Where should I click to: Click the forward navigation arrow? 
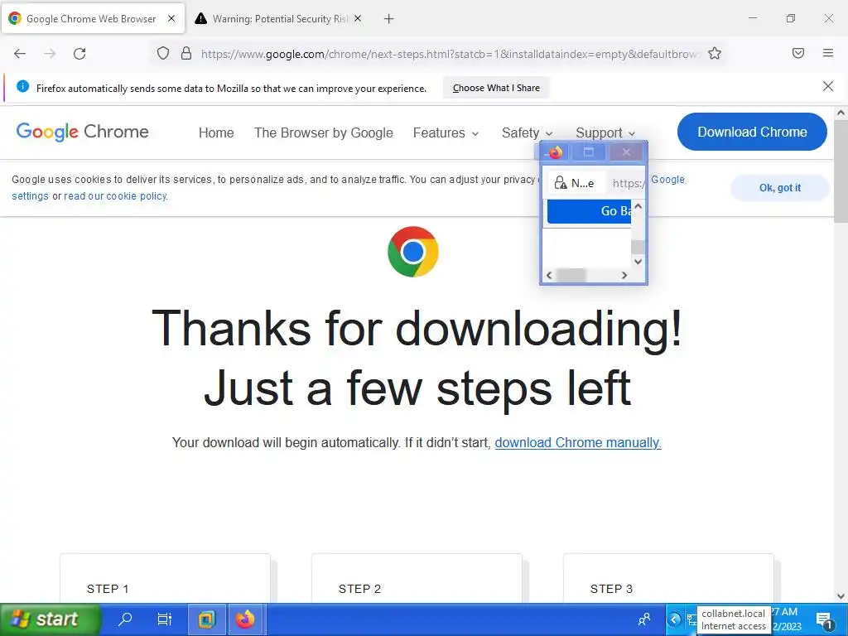click(50, 54)
